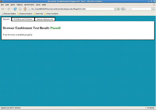Click the search magnifier icon

coord(153,9)
